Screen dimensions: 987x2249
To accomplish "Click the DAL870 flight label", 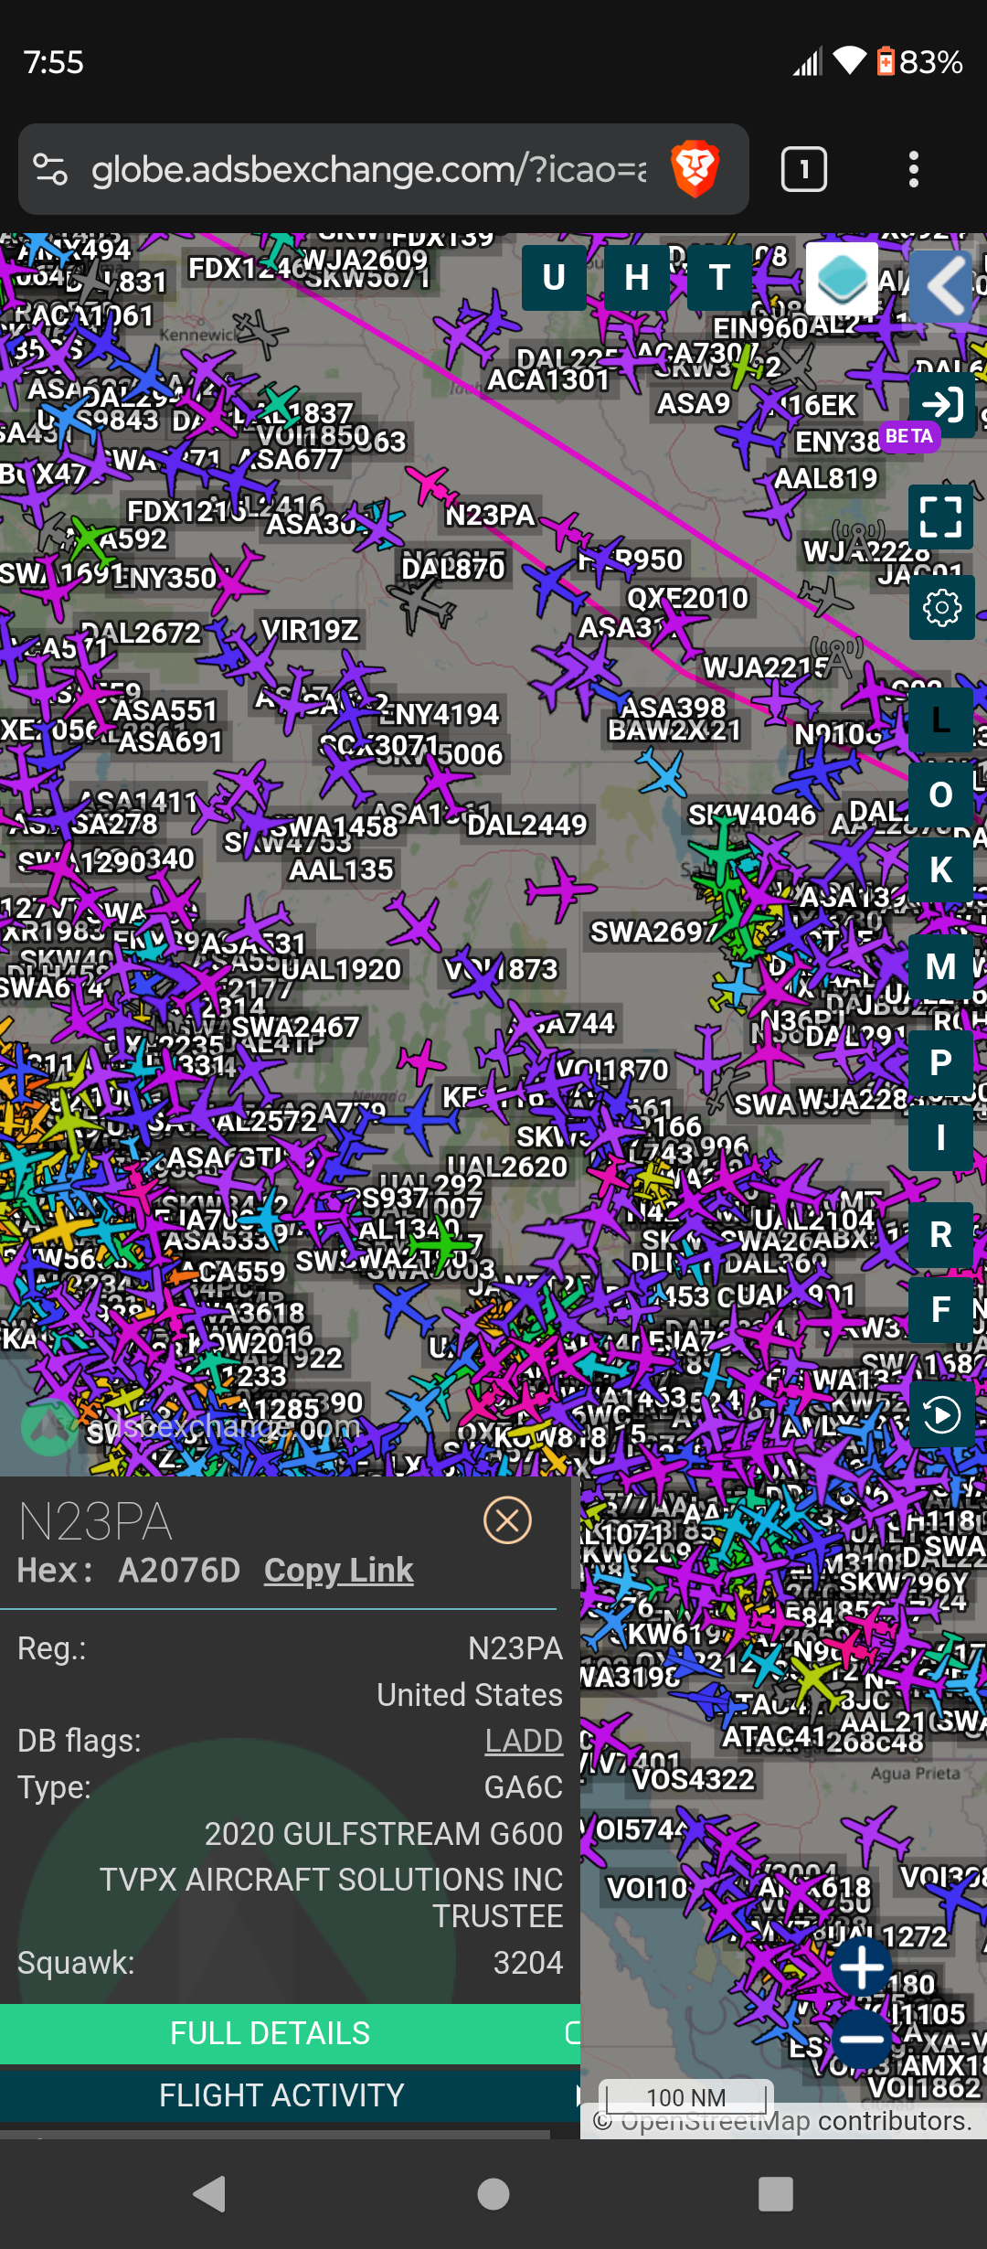I will tap(453, 569).
